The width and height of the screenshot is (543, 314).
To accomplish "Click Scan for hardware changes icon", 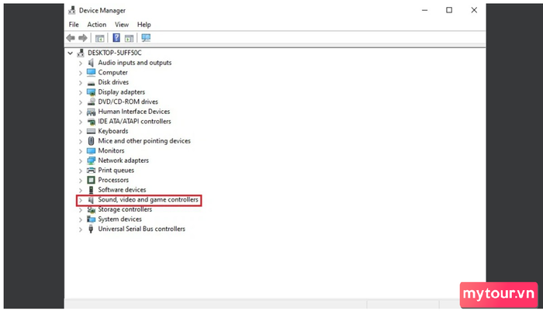I will point(146,38).
